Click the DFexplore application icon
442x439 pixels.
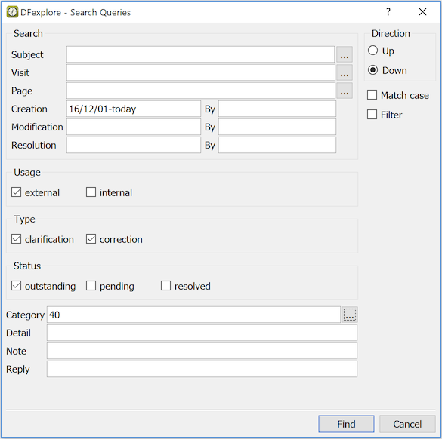[12, 12]
